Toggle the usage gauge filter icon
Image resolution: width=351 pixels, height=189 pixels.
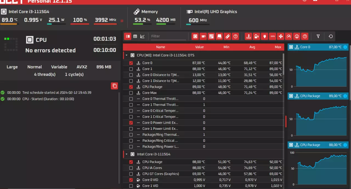tap(297, 36)
